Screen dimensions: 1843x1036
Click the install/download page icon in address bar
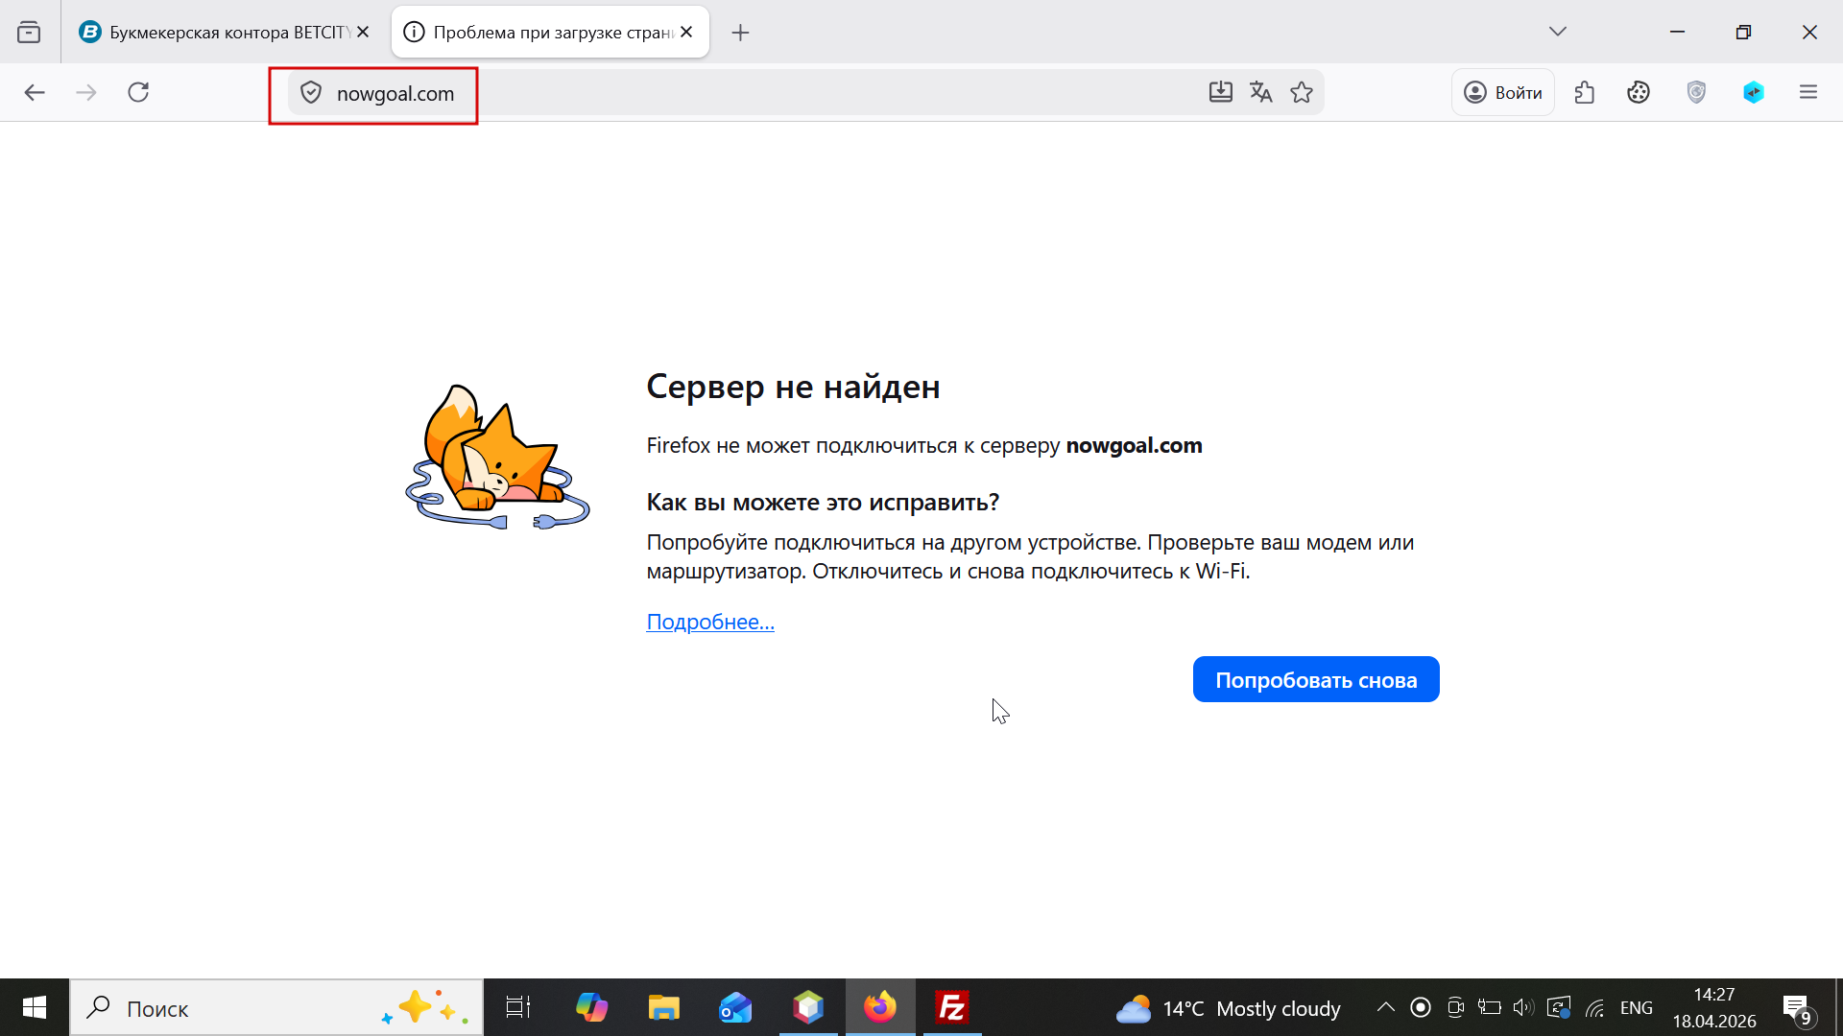pos(1220,92)
